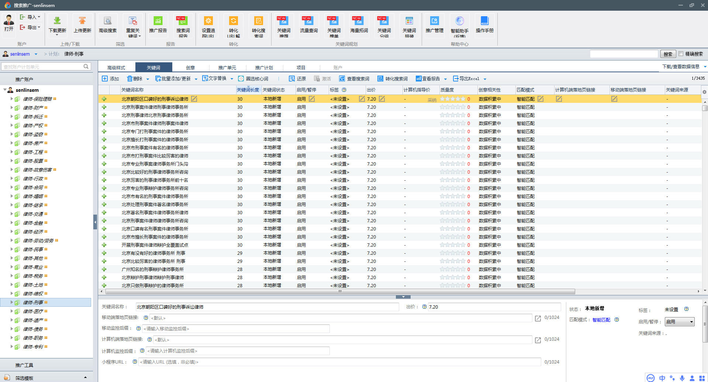This screenshot has height=382, width=708.
Task: Open the 操作手册 manual icon
Action: 484,21
